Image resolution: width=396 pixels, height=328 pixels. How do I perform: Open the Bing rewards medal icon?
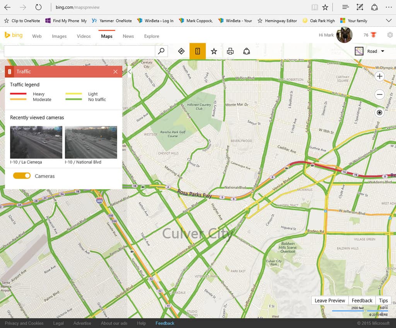tap(373, 35)
